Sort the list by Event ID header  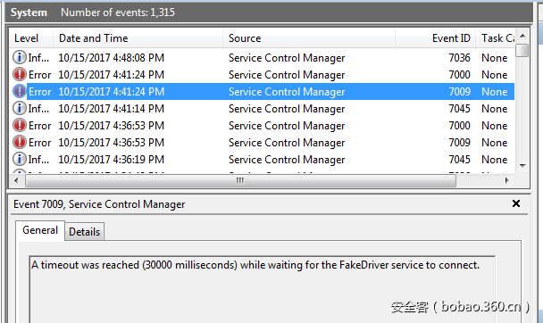point(435,38)
